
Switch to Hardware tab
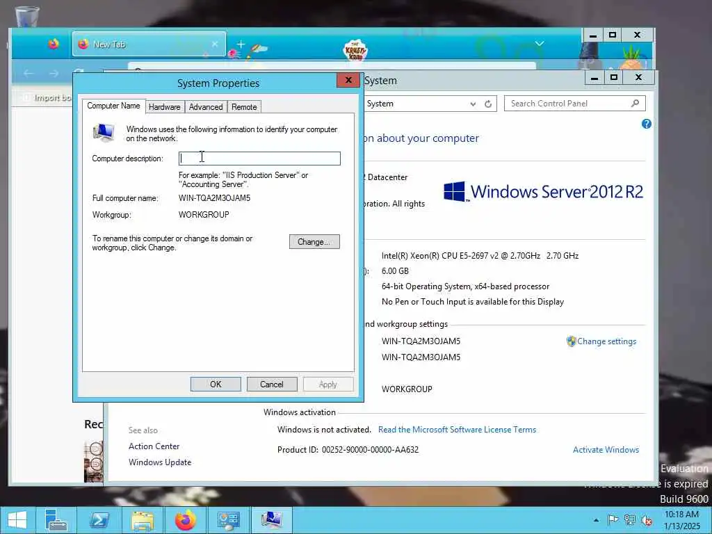pos(164,106)
